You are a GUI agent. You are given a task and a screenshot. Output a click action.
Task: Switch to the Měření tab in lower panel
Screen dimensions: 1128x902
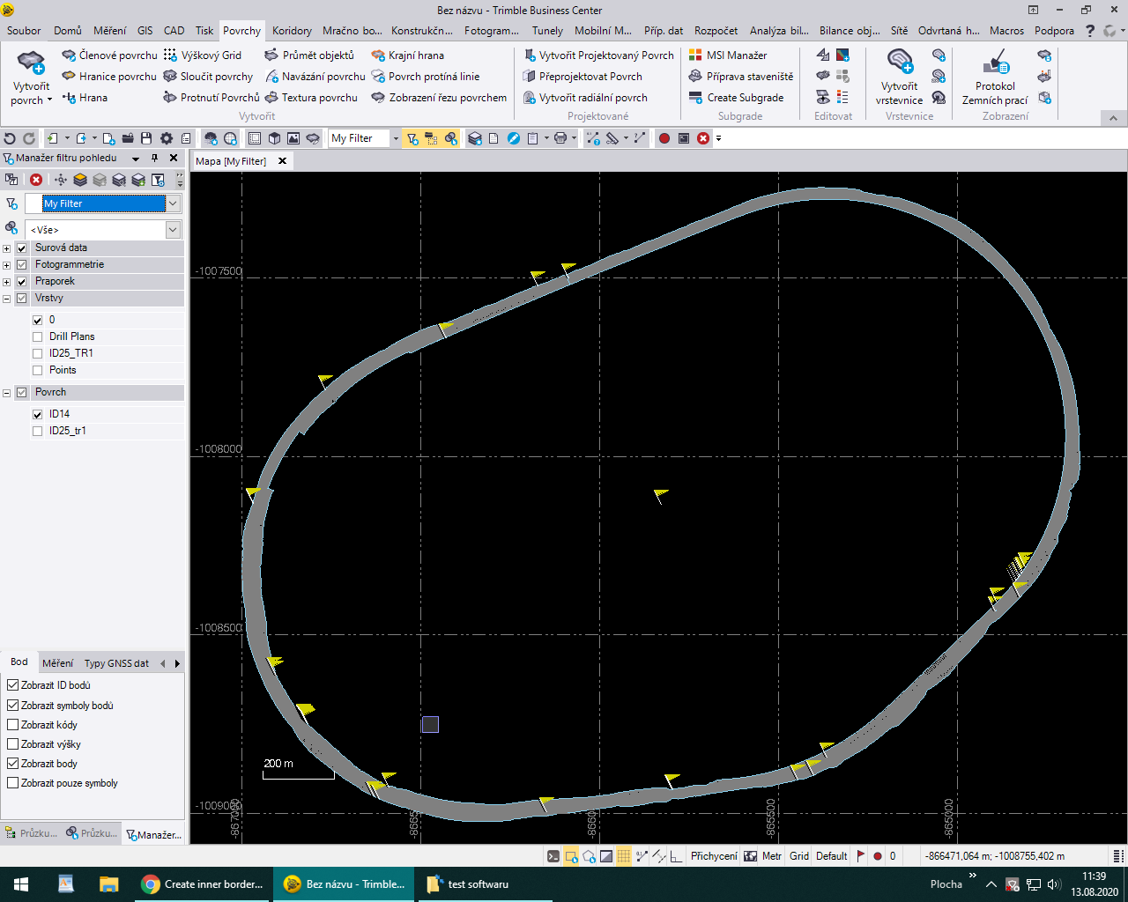coord(57,663)
